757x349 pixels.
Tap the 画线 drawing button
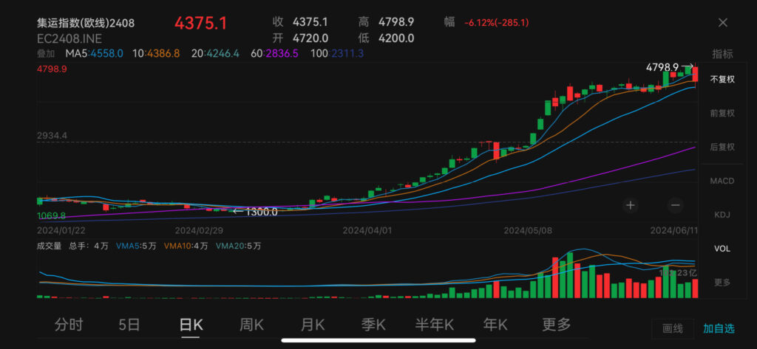(673, 329)
